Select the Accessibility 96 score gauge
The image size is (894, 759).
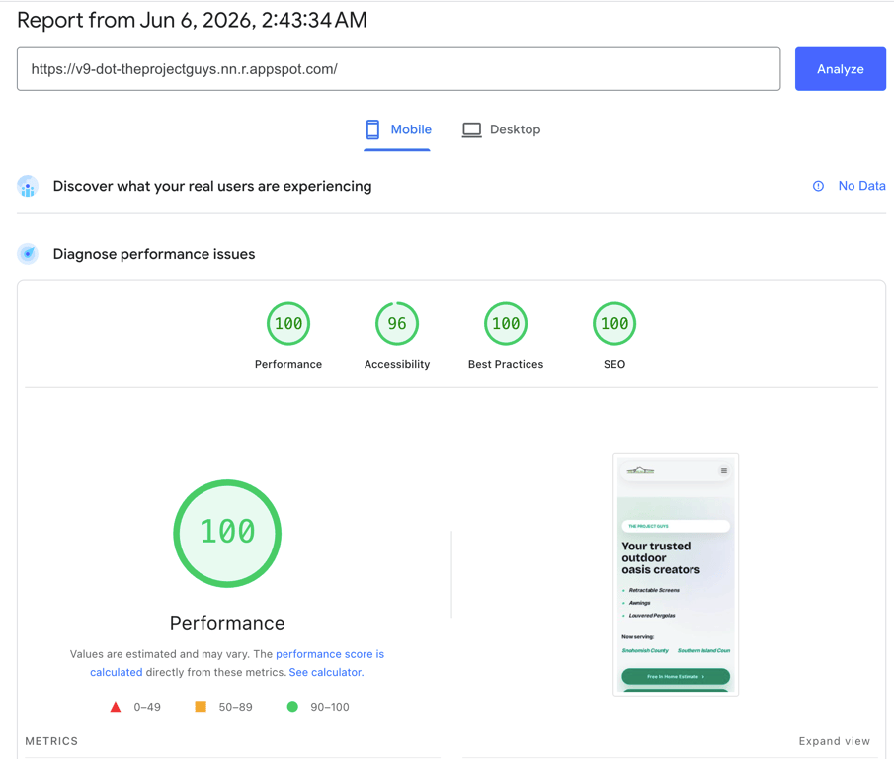pyautogui.click(x=397, y=324)
